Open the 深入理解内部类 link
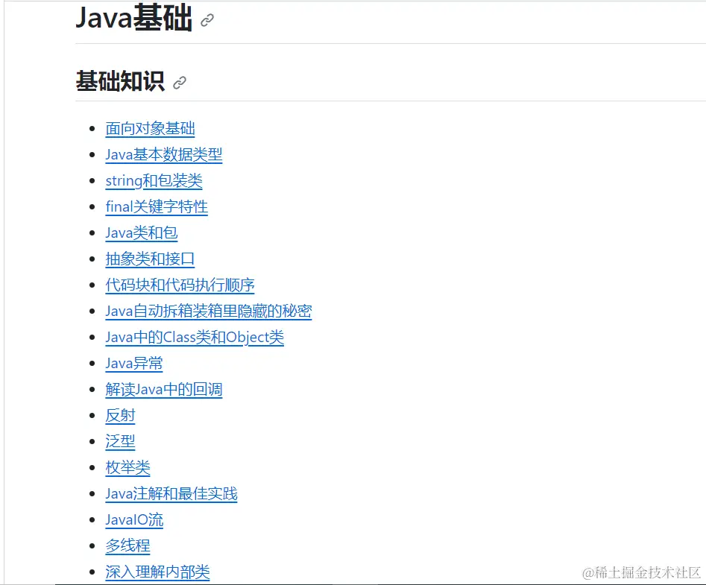This screenshot has height=585, width=706. 157,572
